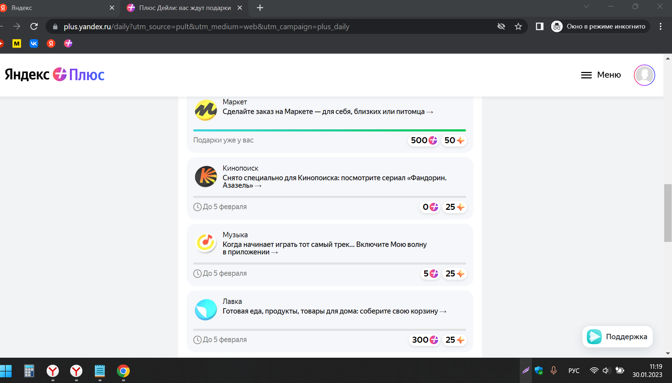This screenshot has width=672, height=383.
Task: Open the VK bookmark
Action: 34,43
